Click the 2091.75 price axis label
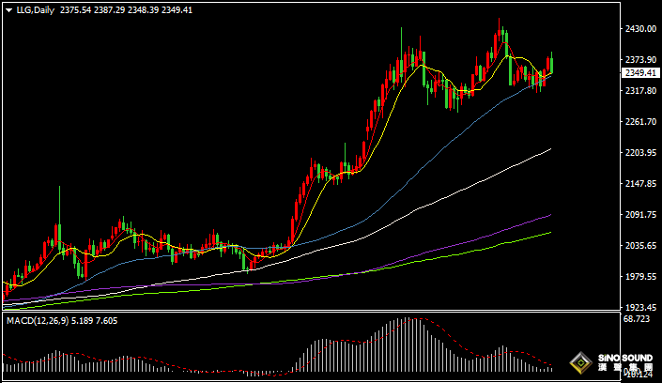This screenshot has width=662, height=383. [639, 215]
